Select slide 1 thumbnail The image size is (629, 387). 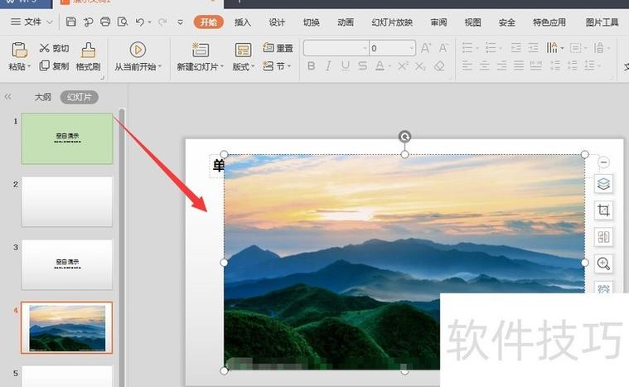point(67,138)
